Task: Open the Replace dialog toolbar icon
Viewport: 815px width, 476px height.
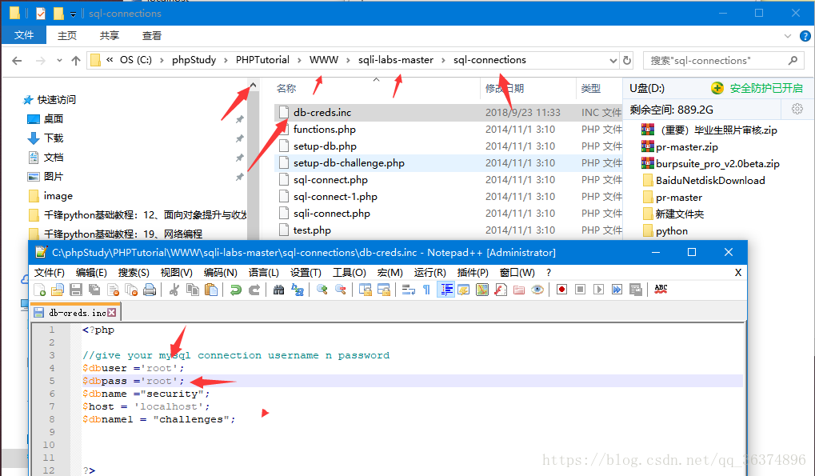Action: (298, 290)
